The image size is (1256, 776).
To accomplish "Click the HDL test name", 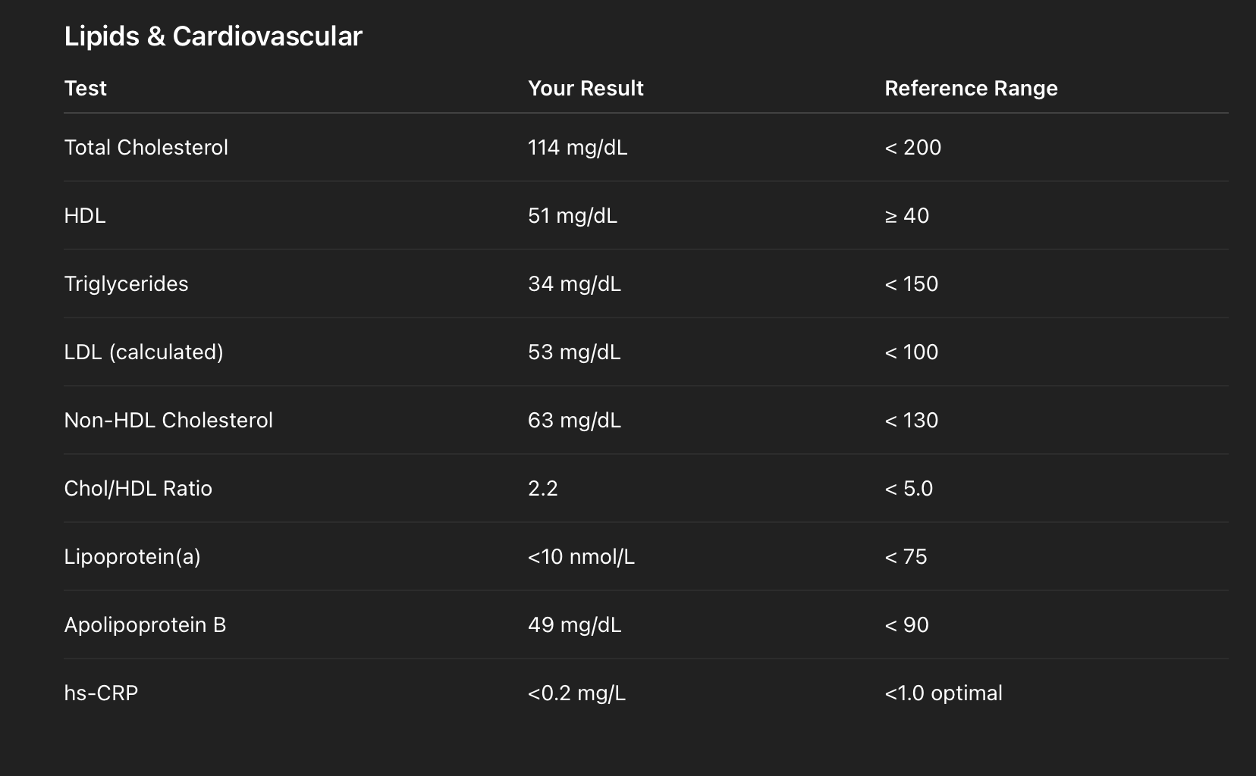I will click(85, 216).
